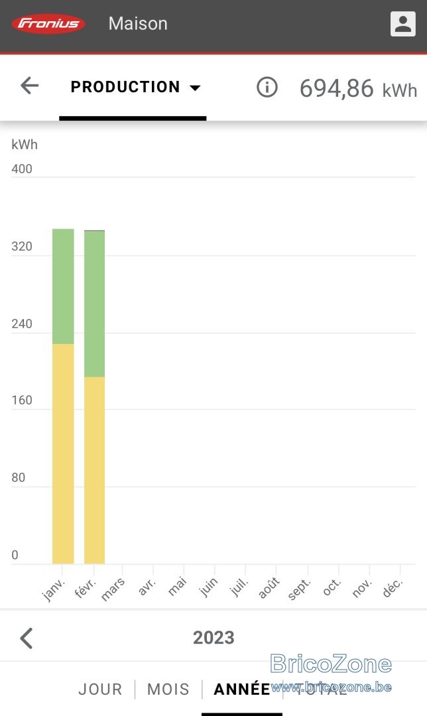Tap the Maison system title
The height and width of the screenshot is (716, 427).
point(138,24)
